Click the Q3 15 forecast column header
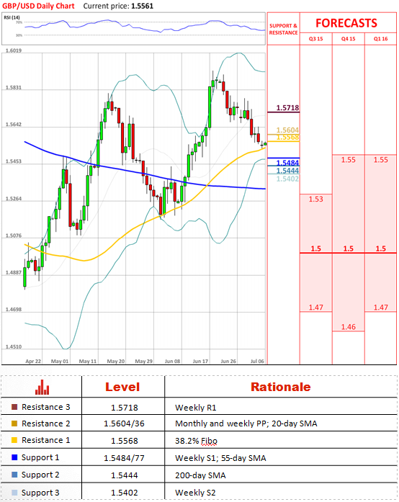 [x=315, y=39]
